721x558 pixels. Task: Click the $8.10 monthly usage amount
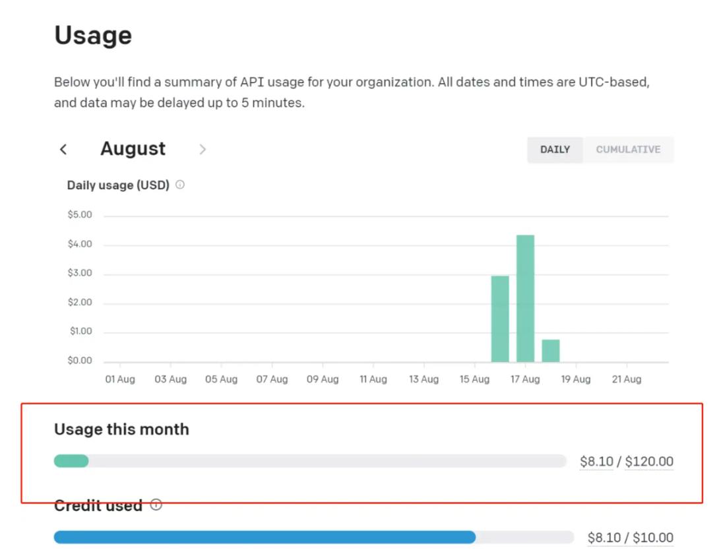pos(596,462)
